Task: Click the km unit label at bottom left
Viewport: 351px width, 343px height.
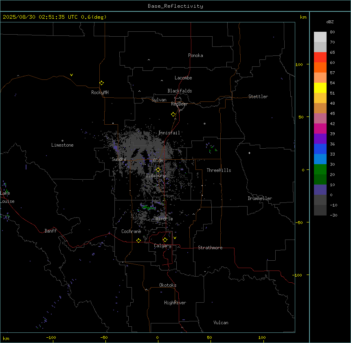Action: pyautogui.click(x=6, y=338)
